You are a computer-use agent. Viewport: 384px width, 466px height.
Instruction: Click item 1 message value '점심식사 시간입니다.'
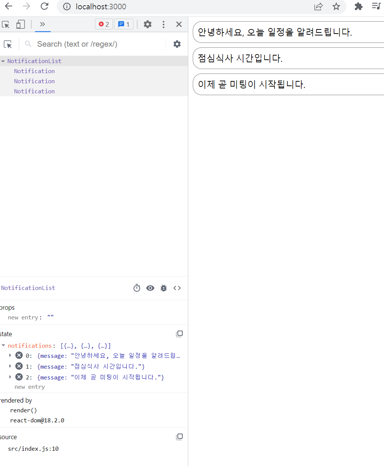[106, 366]
